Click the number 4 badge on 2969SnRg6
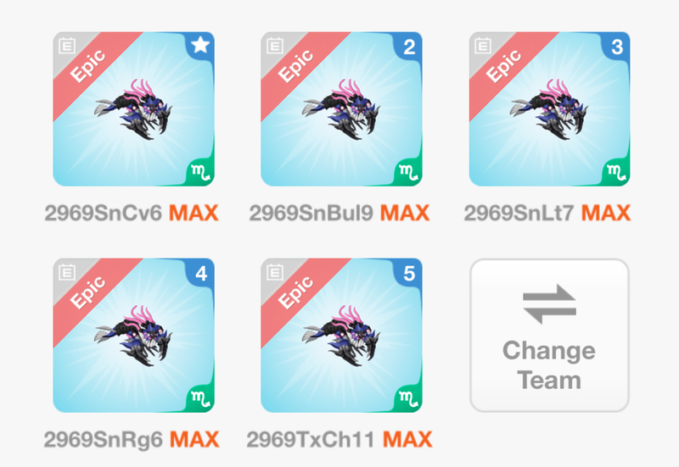679x467 pixels. (x=201, y=273)
